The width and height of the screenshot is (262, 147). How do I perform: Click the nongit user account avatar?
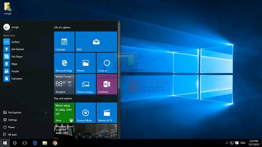pyautogui.click(x=7, y=27)
